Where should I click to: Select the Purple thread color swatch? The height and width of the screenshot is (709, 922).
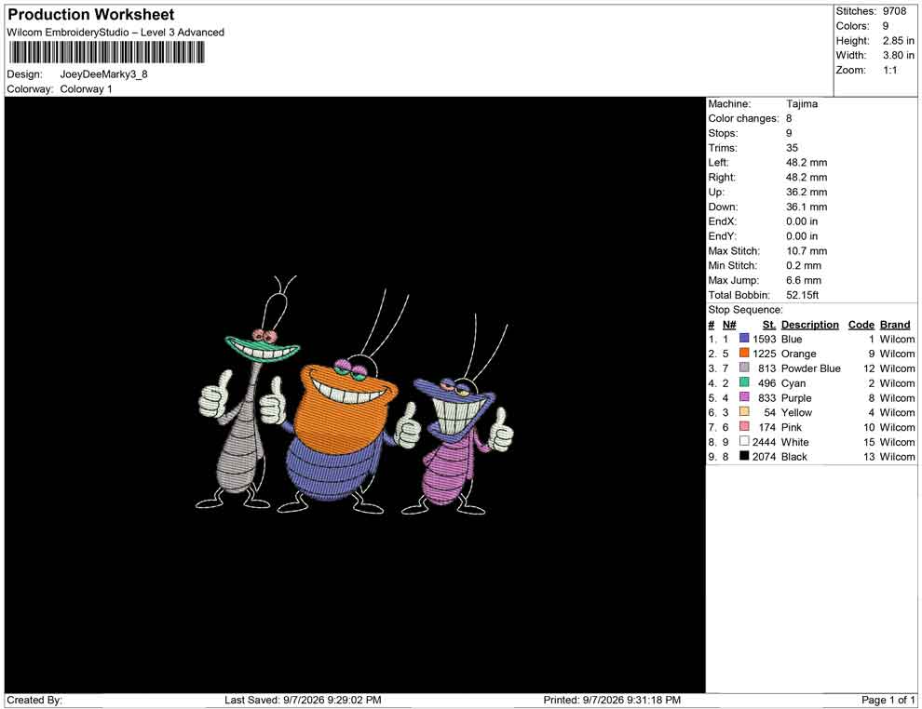[744, 397]
